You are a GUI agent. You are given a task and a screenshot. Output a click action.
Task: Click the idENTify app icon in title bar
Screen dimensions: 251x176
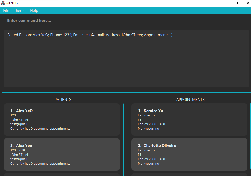3,3
